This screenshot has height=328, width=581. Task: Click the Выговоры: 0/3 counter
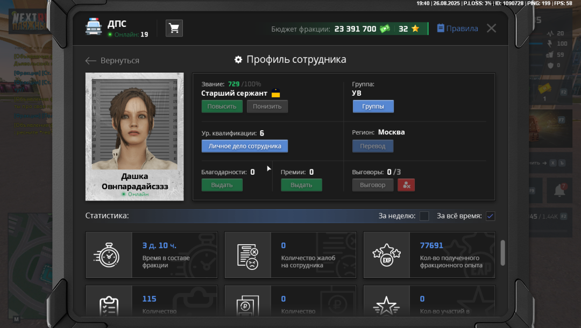[377, 172]
